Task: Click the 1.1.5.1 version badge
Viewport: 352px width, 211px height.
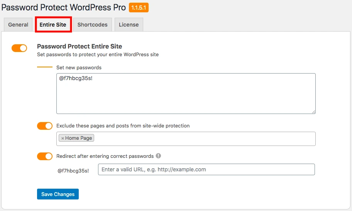Action: tap(139, 8)
